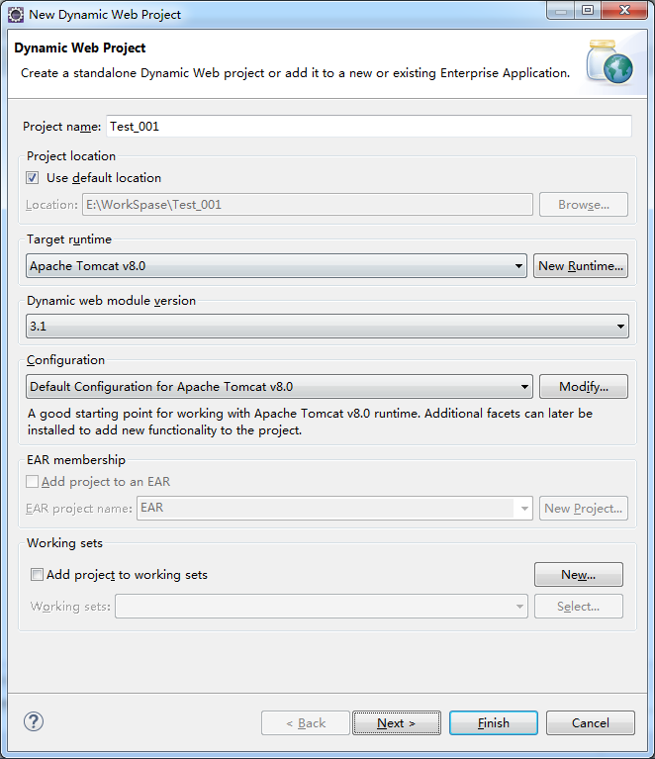The width and height of the screenshot is (655, 759).
Task: Close the dialog with the X button
Action: [624, 10]
